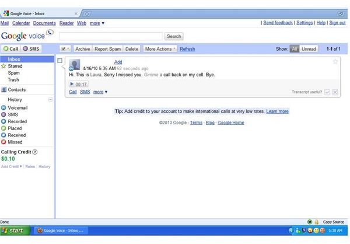The width and height of the screenshot is (350, 244).
Task: Click the Received calls icon
Action: pyautogui.click(x=3, y=135)
